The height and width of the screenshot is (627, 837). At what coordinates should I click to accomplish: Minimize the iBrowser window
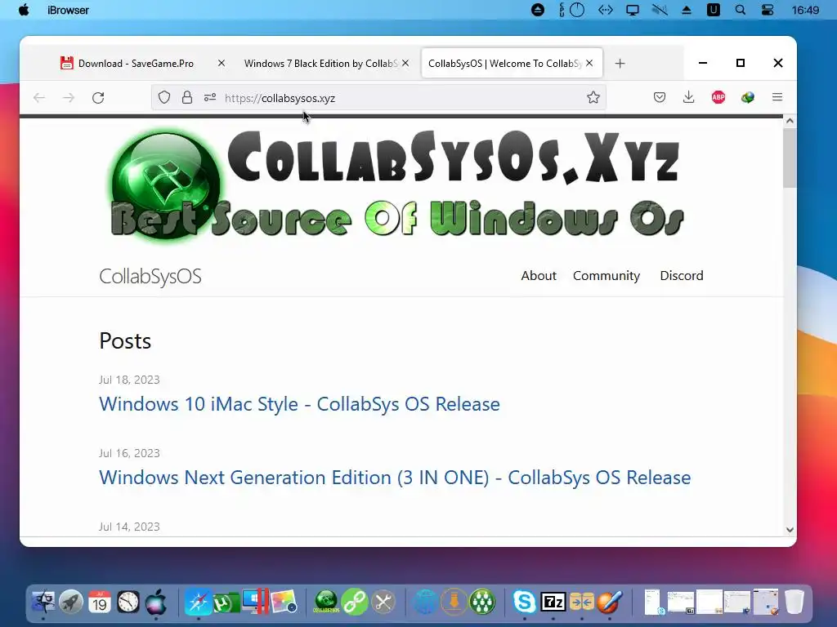tap(703, 63)
